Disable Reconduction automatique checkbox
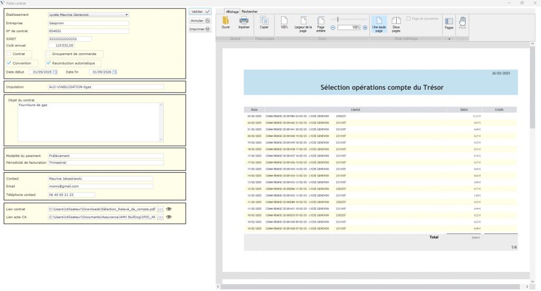 49,63
